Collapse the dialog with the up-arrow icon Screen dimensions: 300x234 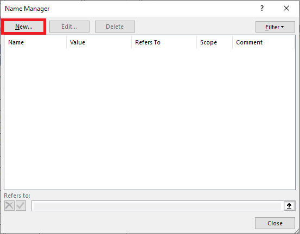pos(289,206)
